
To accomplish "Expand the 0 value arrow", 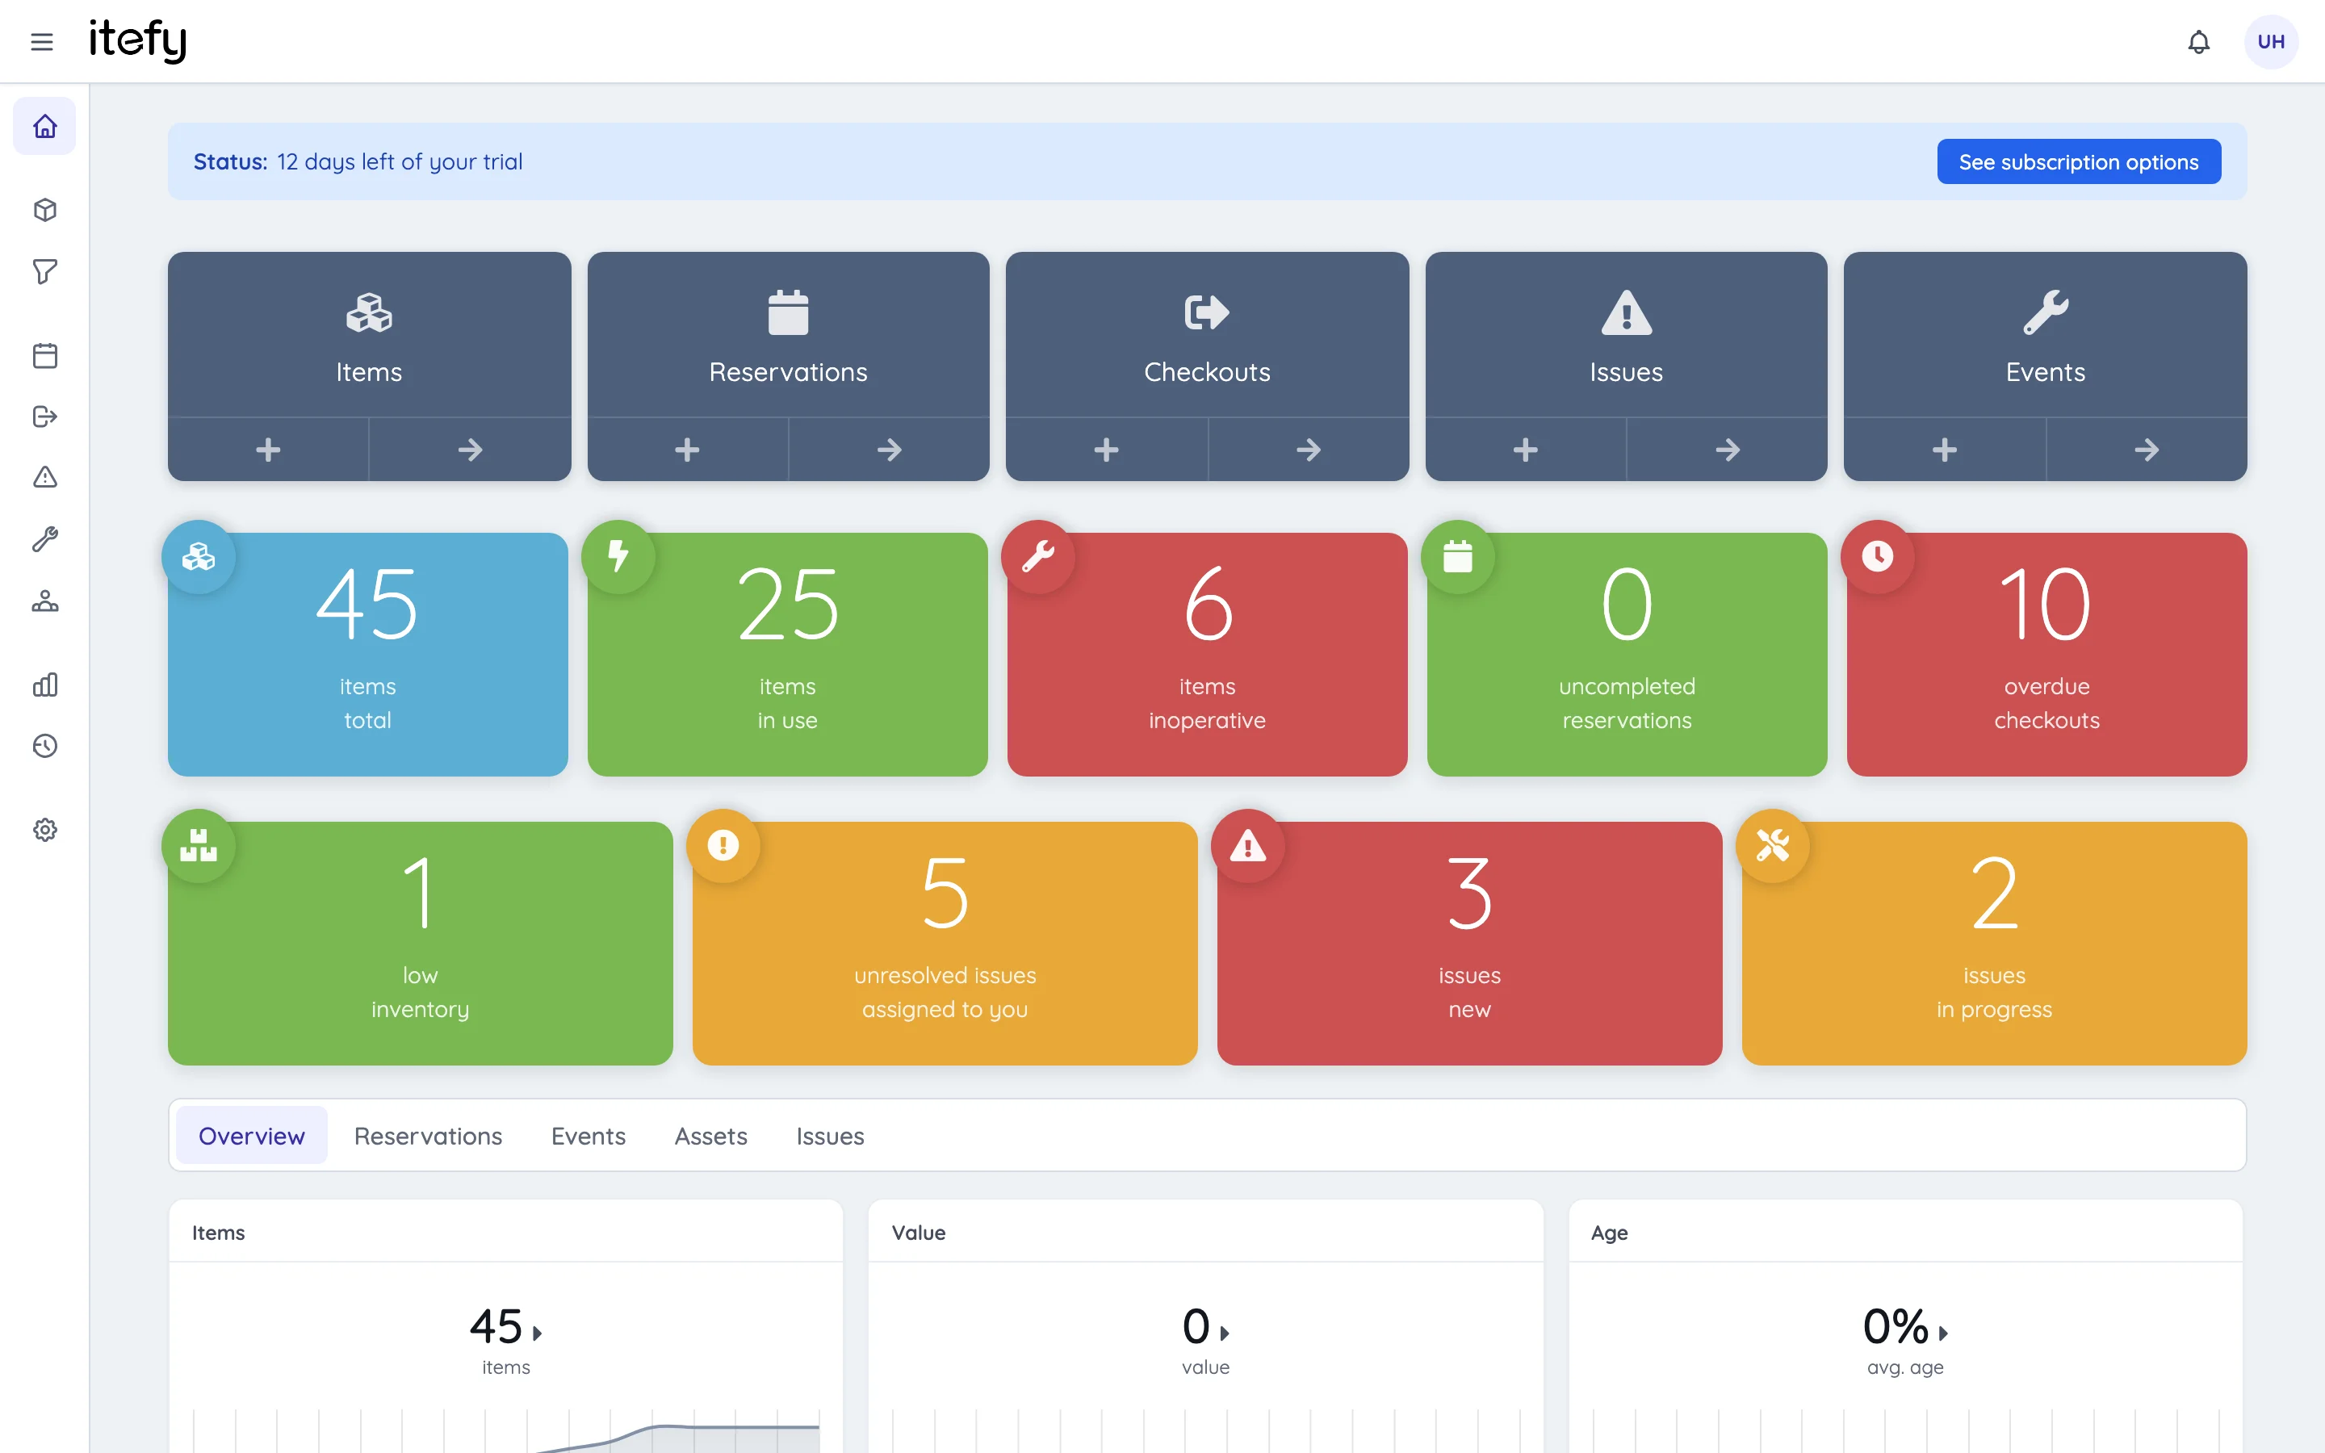I will (1224, 1333).
